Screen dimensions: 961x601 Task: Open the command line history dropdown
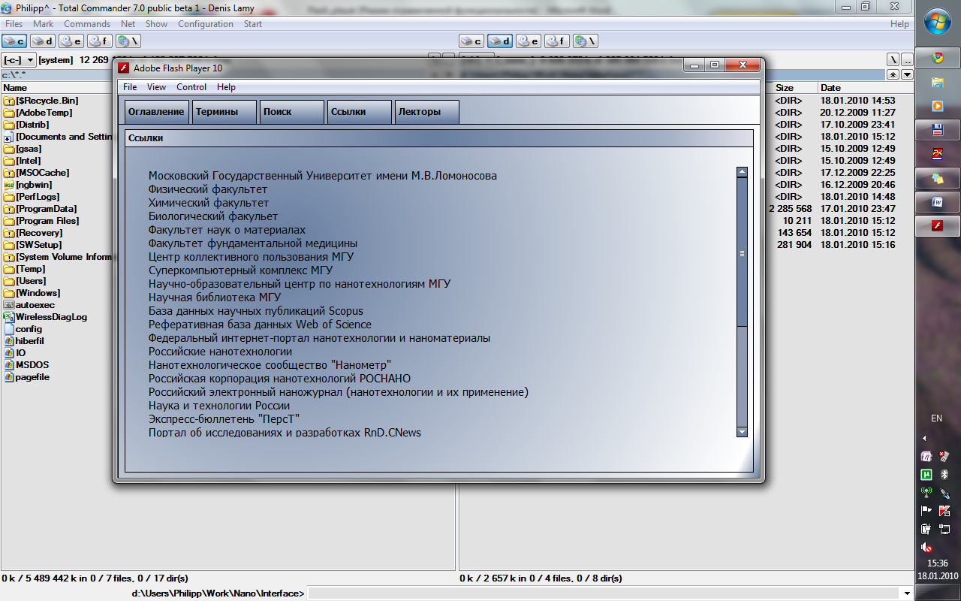pyautogui.click(x=908, y=593)
